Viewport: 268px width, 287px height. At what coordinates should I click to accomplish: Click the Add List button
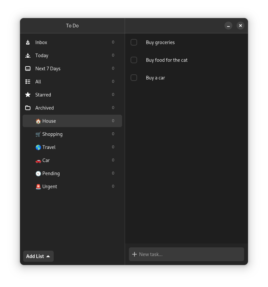[x=38, y=256]
